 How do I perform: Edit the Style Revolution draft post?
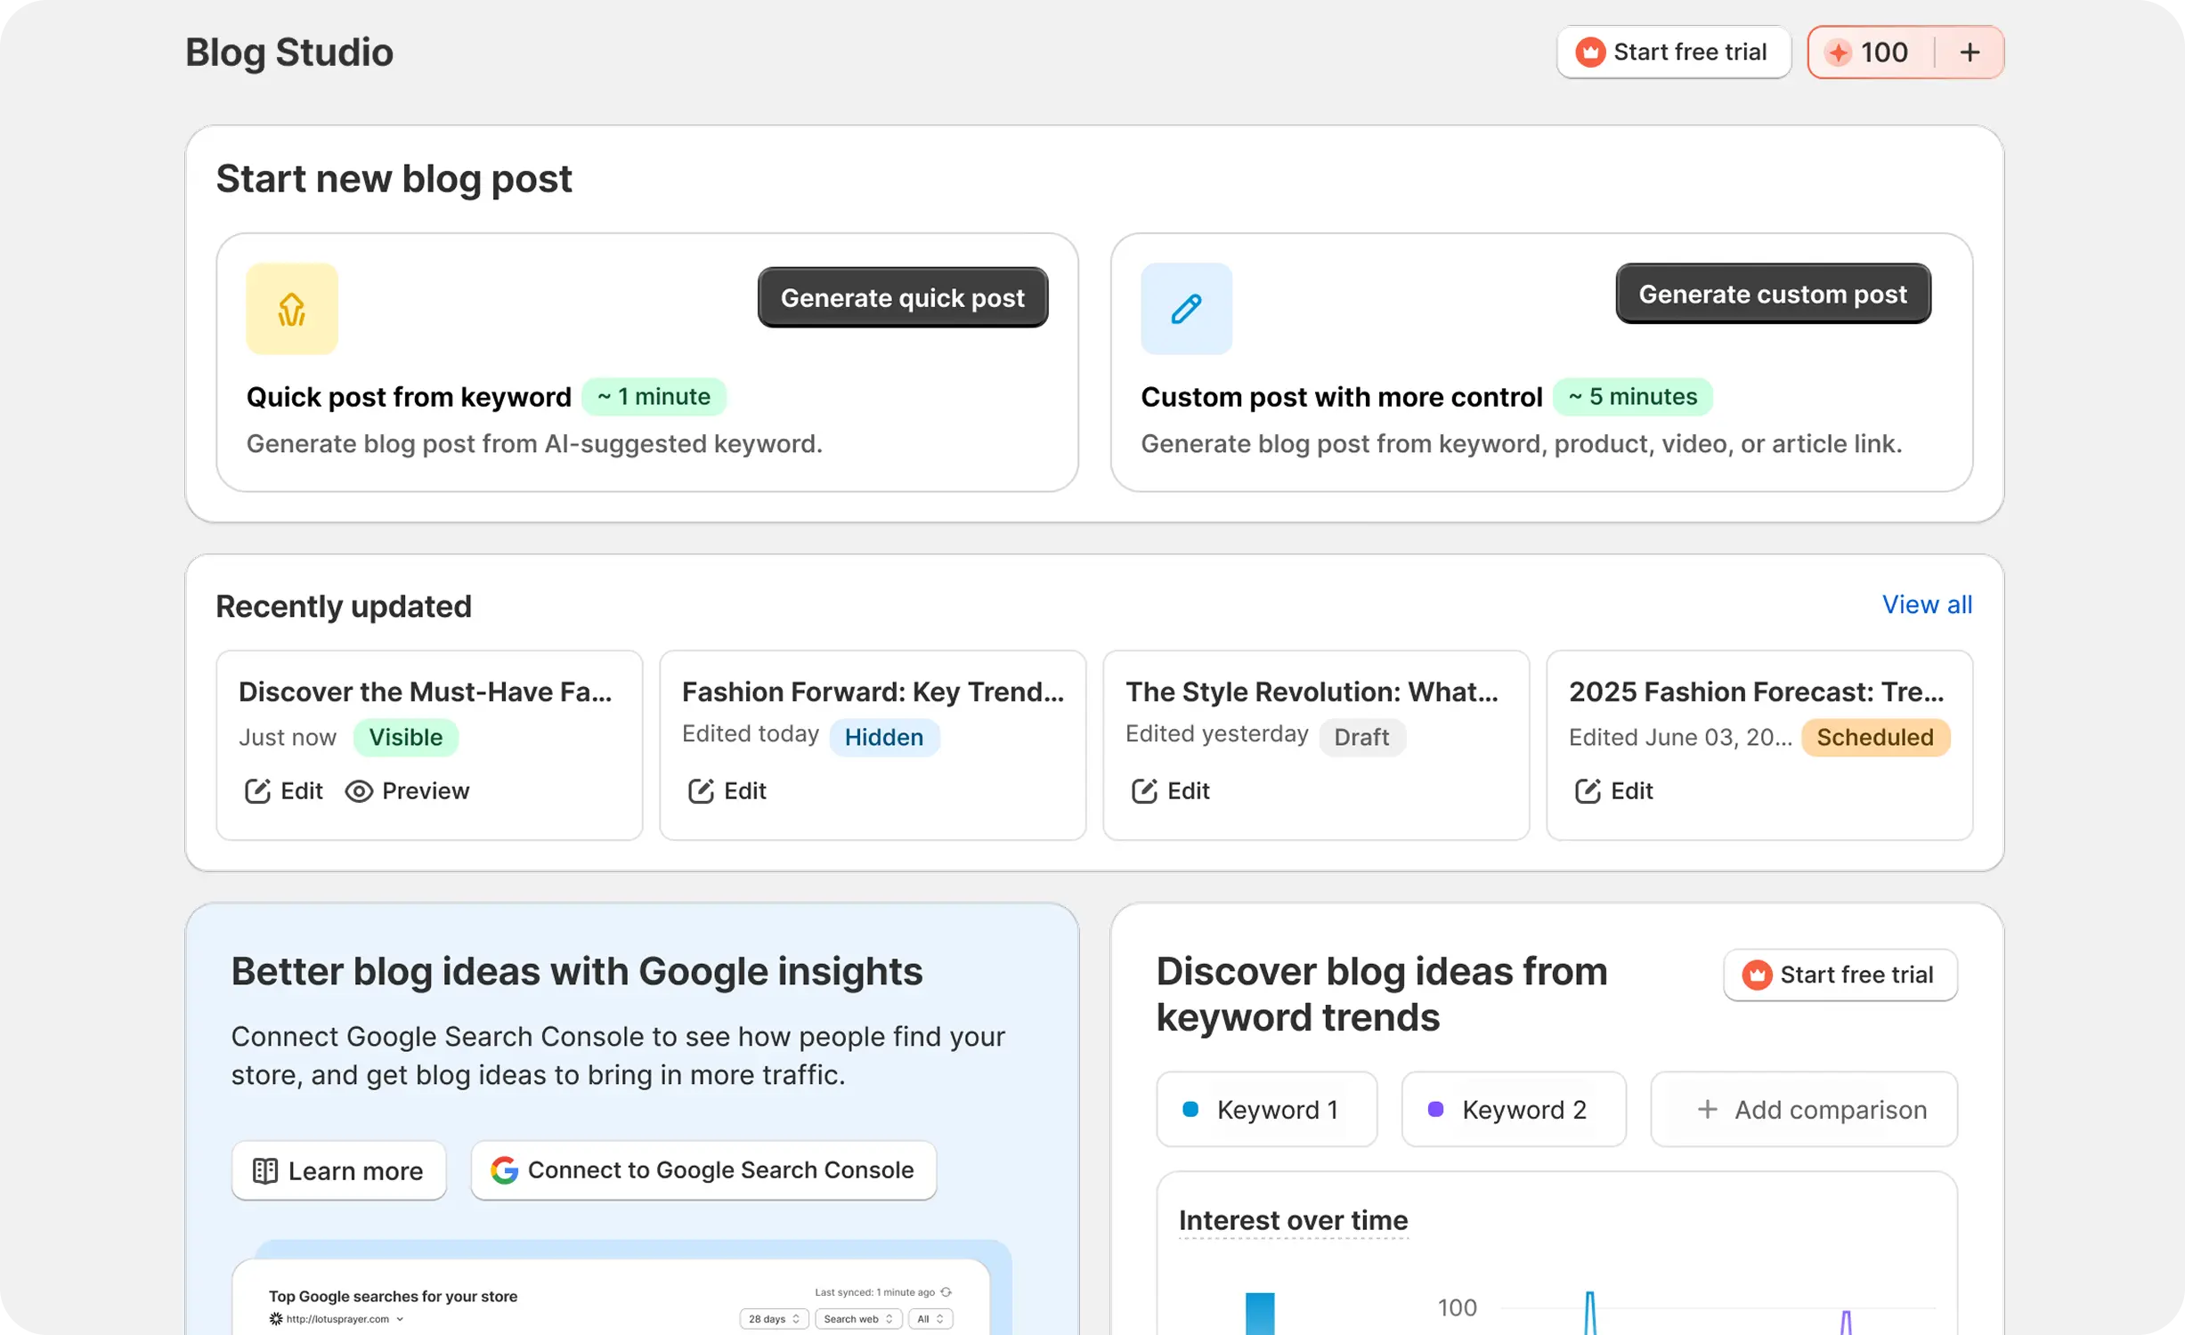[1170, 790]
